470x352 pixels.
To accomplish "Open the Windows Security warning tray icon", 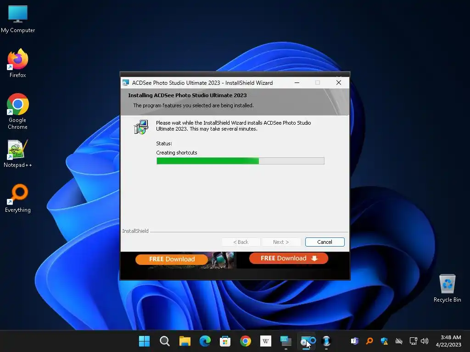I will (384, 341).
